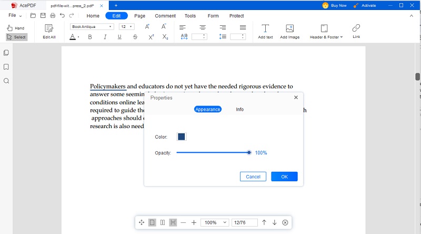The image size is (421, 234).
Task: Decrease font size icon
Action: (x=164, y=27)
